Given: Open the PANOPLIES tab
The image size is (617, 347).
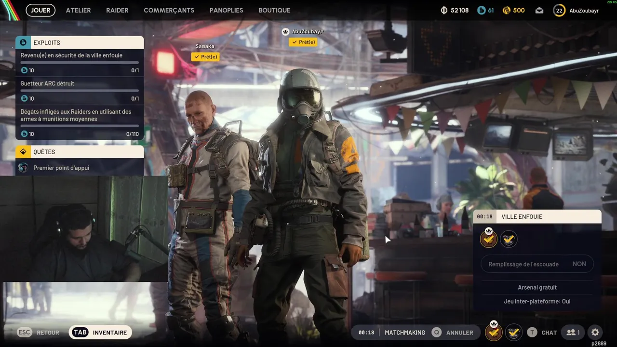Looking at the screenshot, I should coord(226,10).
